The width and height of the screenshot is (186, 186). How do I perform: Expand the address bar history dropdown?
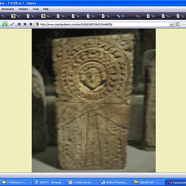[x=171, y=25]
